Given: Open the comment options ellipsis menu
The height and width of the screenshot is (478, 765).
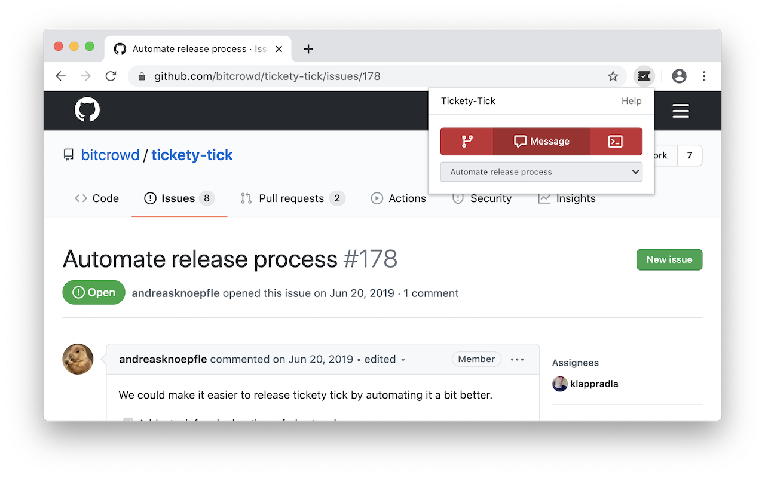Looking at the screenshot, I should 517,360.
